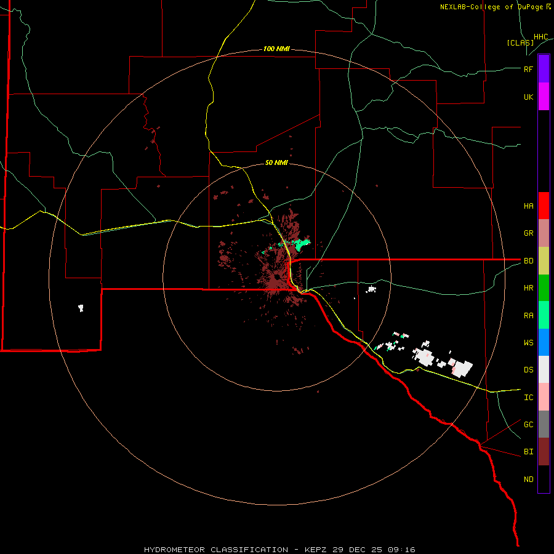This screenshot has width=554, height=554.
Task: Click the BI brown legend swatch
Action: [x=544, y=452]
